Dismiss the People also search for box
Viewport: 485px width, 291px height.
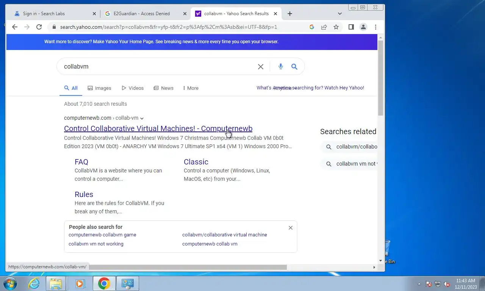tap(291, 228)
